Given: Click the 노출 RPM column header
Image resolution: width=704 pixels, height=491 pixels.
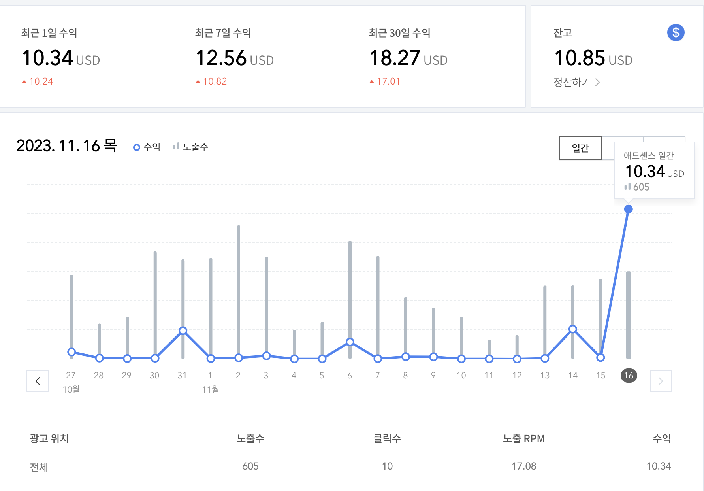Looking at the screenshot, I should (x=524, y=438).
